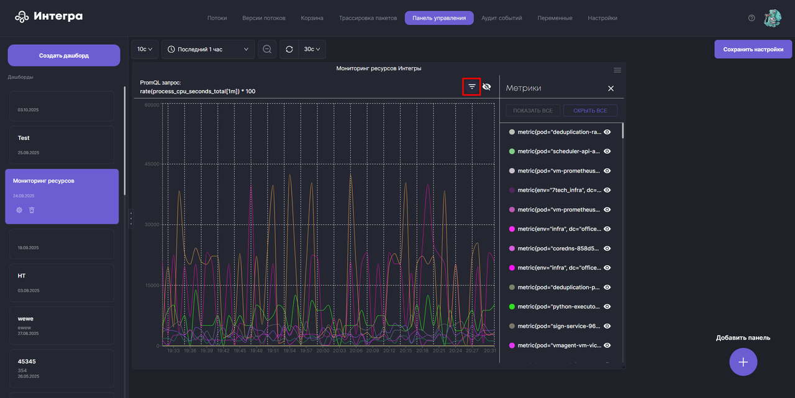Open settings gear of Мониторинг ресурсов dashboard

tap(19, 210)
